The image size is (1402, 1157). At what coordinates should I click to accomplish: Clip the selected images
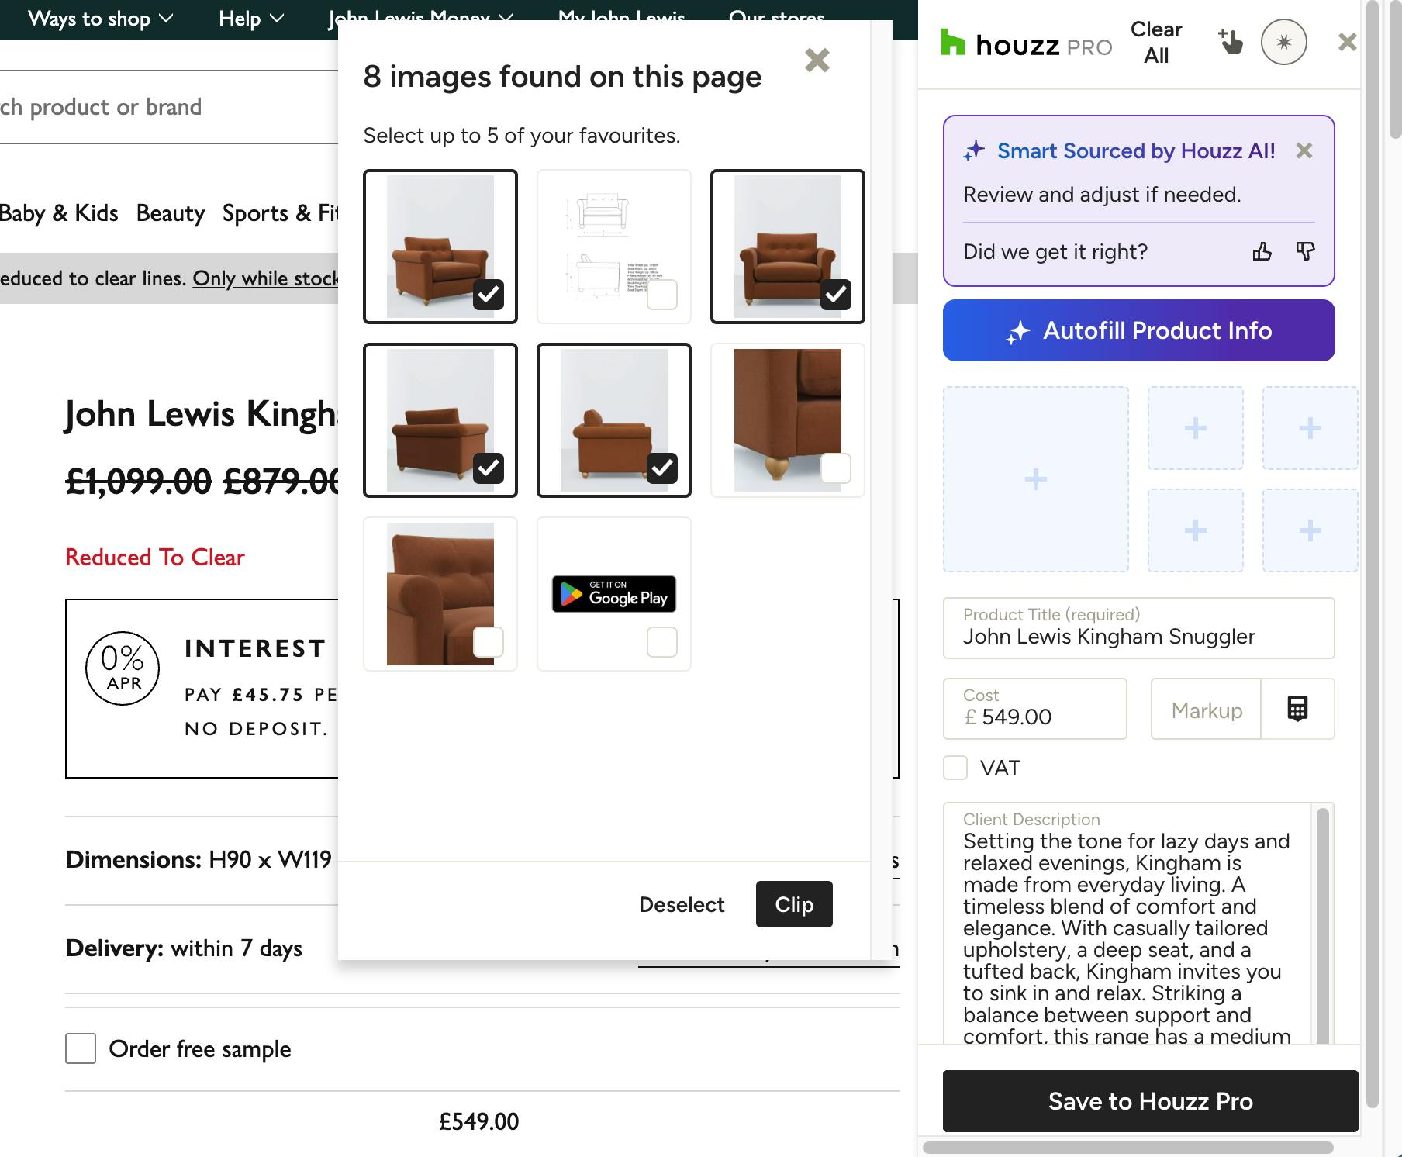[x=794, y=904]
